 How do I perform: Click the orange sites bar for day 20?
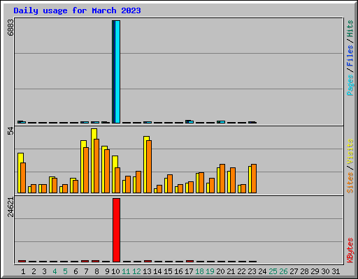coord(222,179)
